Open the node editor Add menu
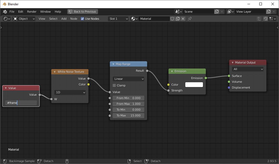Viewport: 279px width, 164px height. tap(64, 19)
